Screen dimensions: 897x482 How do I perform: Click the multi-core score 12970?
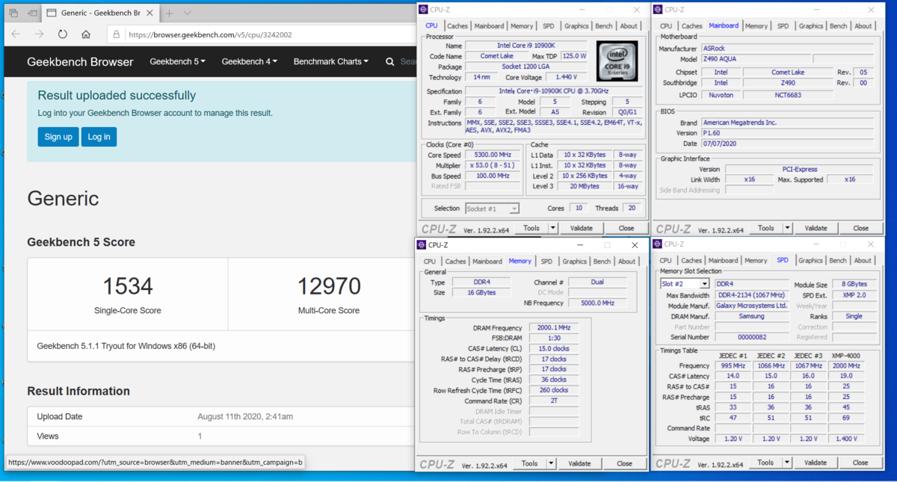coord(329,286)
